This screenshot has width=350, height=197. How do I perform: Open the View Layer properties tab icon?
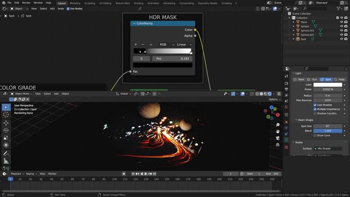tap(287, 95)
